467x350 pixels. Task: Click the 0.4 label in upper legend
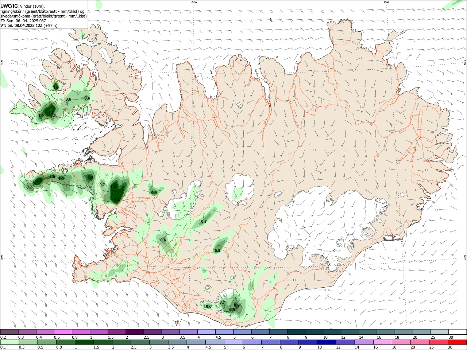(39, 337)
